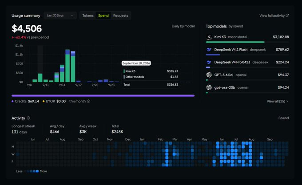Screen dimensions: 302x185
Task: Click the $3,182.88 Kimi K3 amount
Action: pyautogui.click(x=281, y=37)
